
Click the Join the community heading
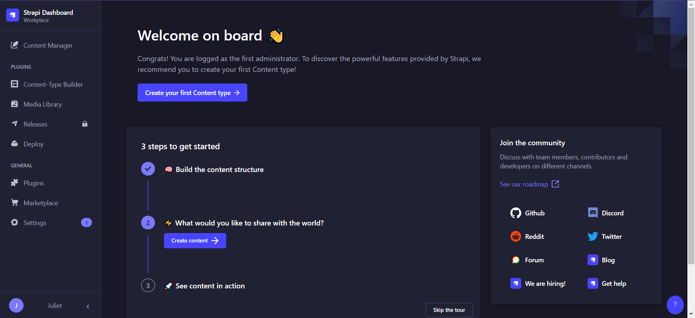pyautogui.click(x=532, y=143)
